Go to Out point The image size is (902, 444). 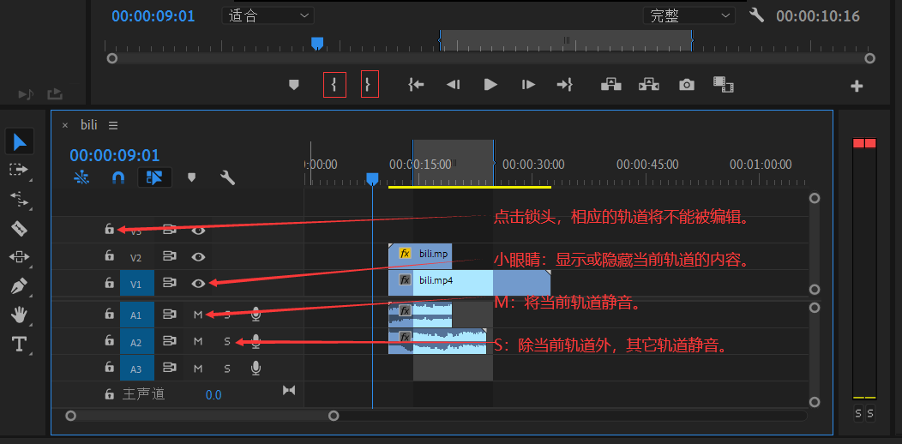564,85
